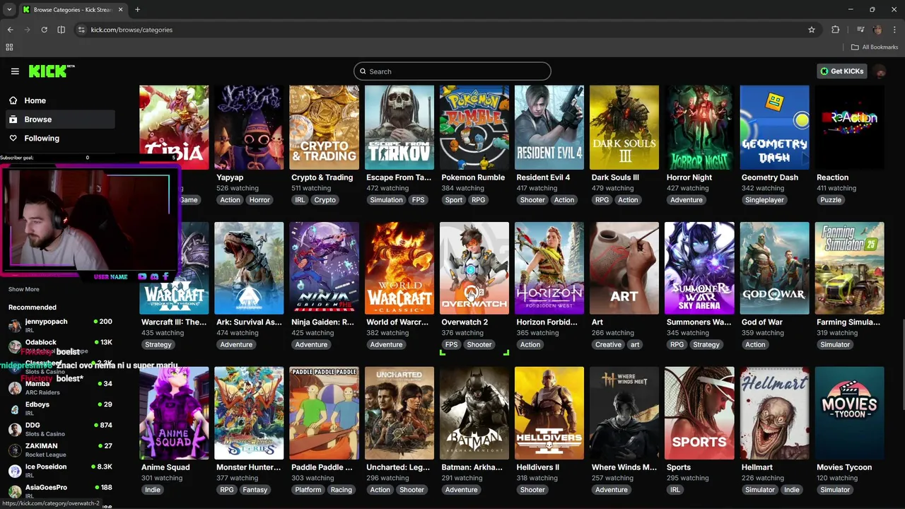Open Reaction category title link
The image size is (905, 509).
(x=832, y=177)
